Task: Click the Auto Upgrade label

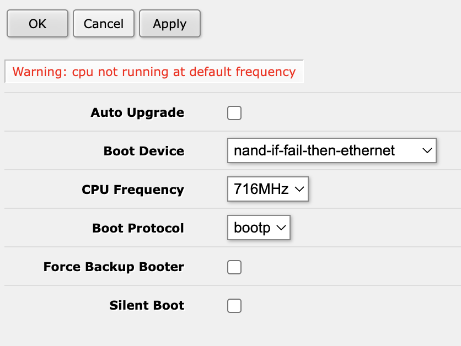Action: pyautogui.click(x=137, y=113)
